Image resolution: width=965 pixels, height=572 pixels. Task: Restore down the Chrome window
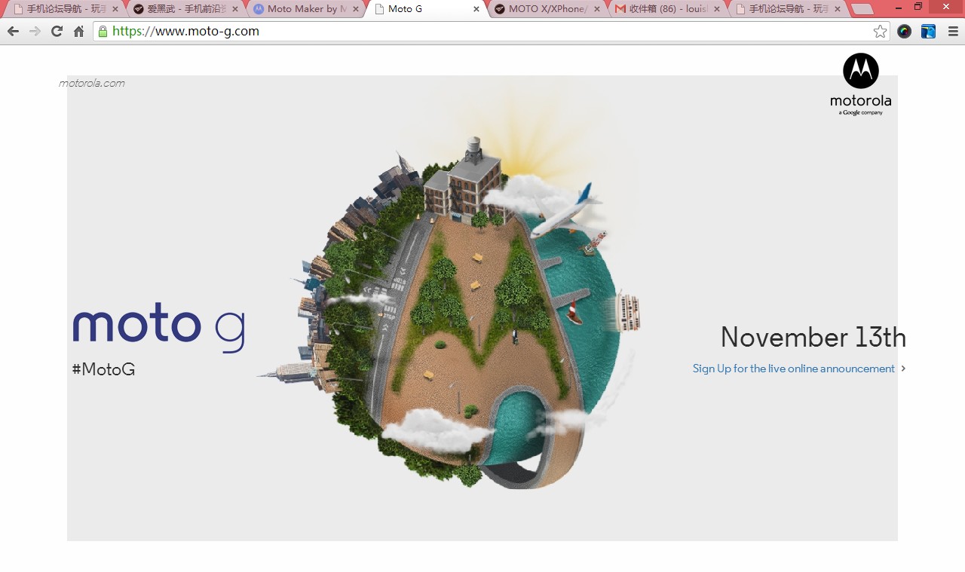click(x=918, y=6)
